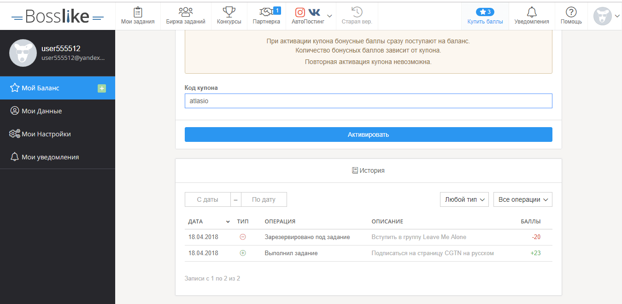622x304 pixels.
Task: Open Конкурсы trophy icon
Action: tap(229, 12)
